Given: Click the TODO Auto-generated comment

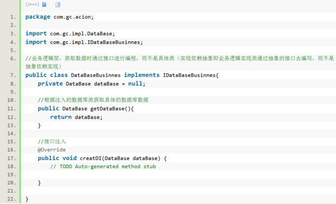Looking at the screenshot, I should click(103, 167).
